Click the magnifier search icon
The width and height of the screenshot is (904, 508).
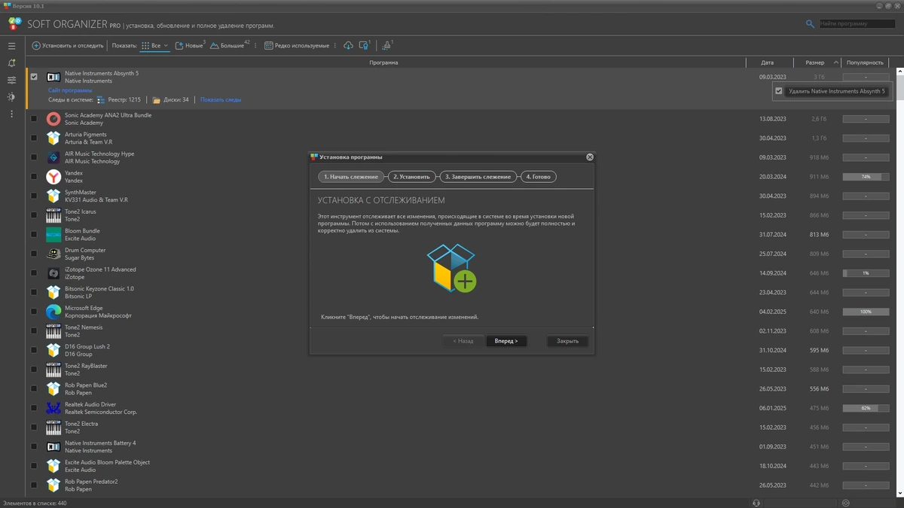click(x=810, y=24)
